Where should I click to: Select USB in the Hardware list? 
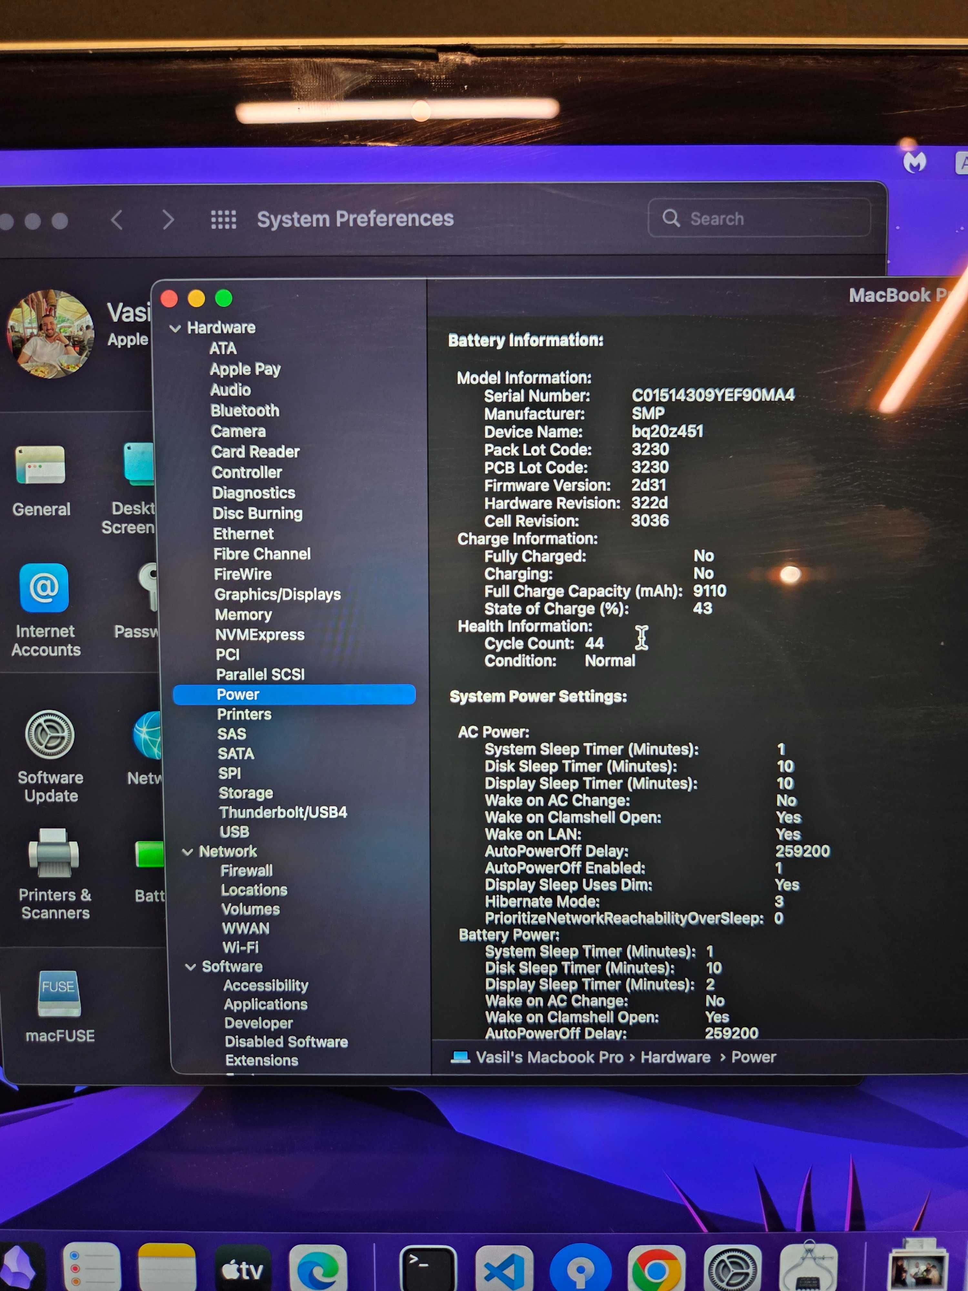point(234,832)
